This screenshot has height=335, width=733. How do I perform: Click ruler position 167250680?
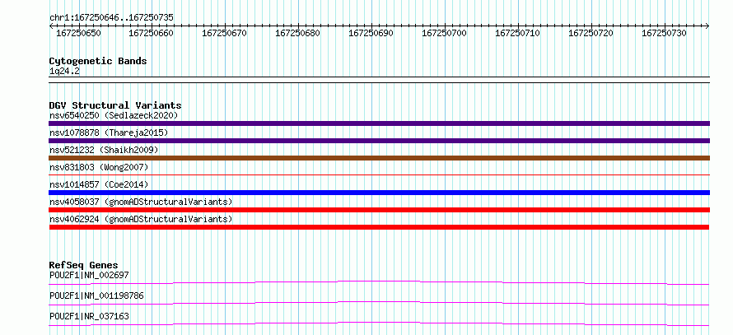(x=298, y=33)
